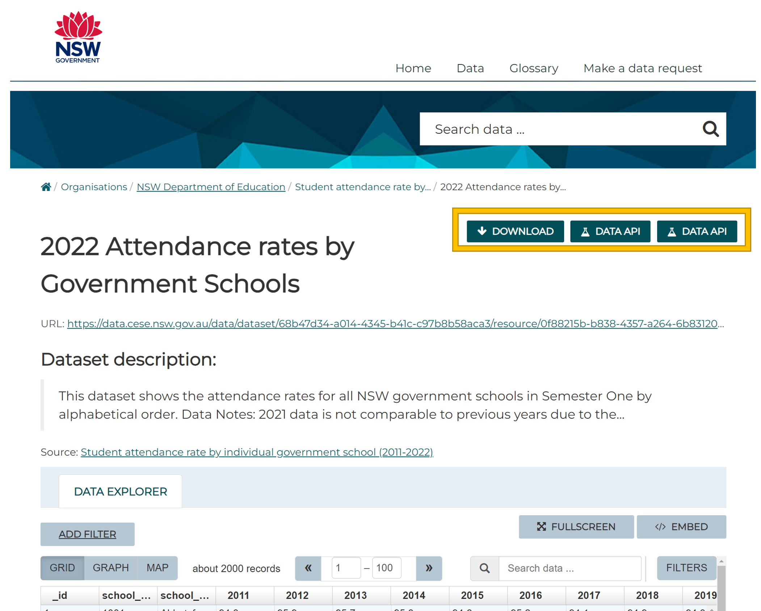Open the Embed code option
The width and height of the screenshot is (761, 611).
(681, 527)
